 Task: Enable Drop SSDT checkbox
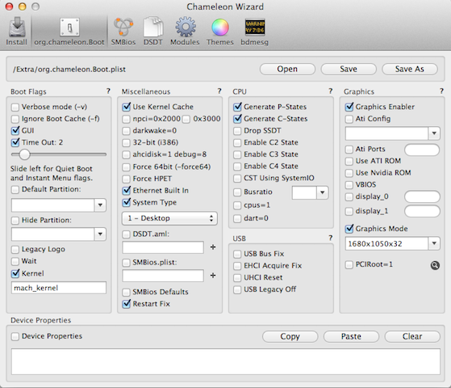237,131
